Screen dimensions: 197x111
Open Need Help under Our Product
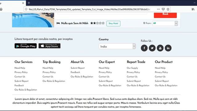(x=160, y=68)
